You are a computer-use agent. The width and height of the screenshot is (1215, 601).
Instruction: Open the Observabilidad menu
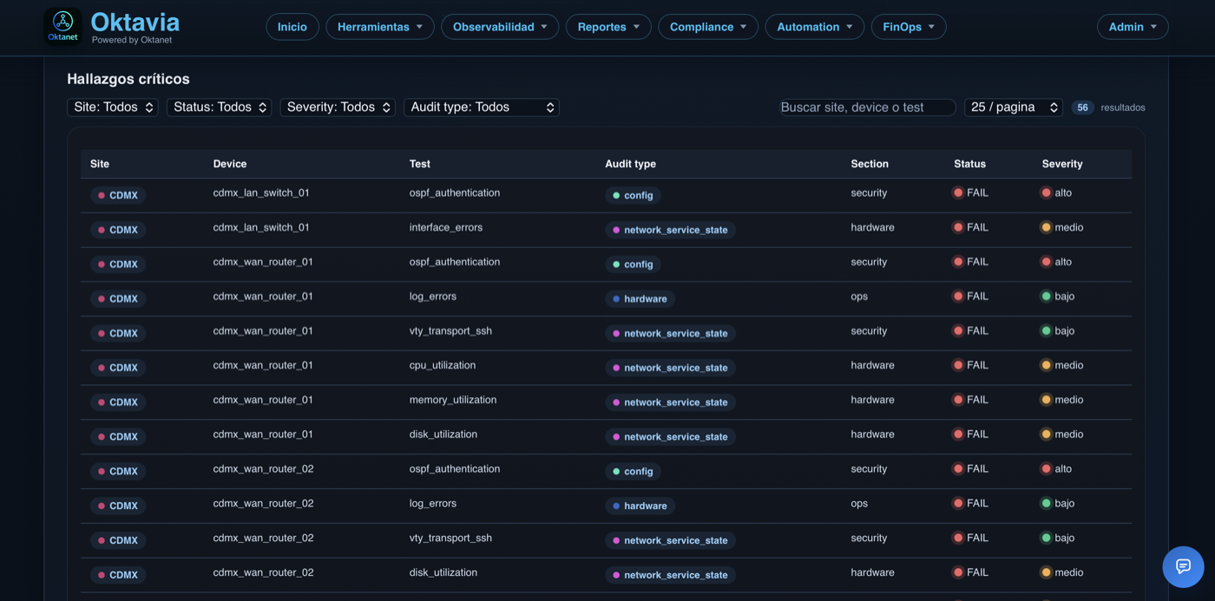click(500, 26)
